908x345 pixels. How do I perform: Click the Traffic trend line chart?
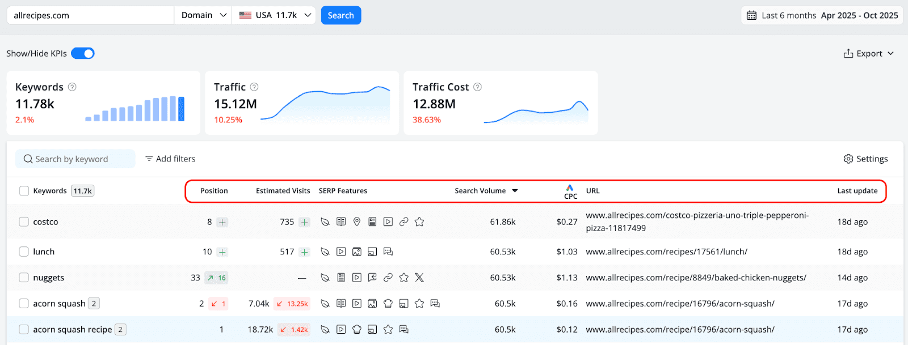(325, 103)
